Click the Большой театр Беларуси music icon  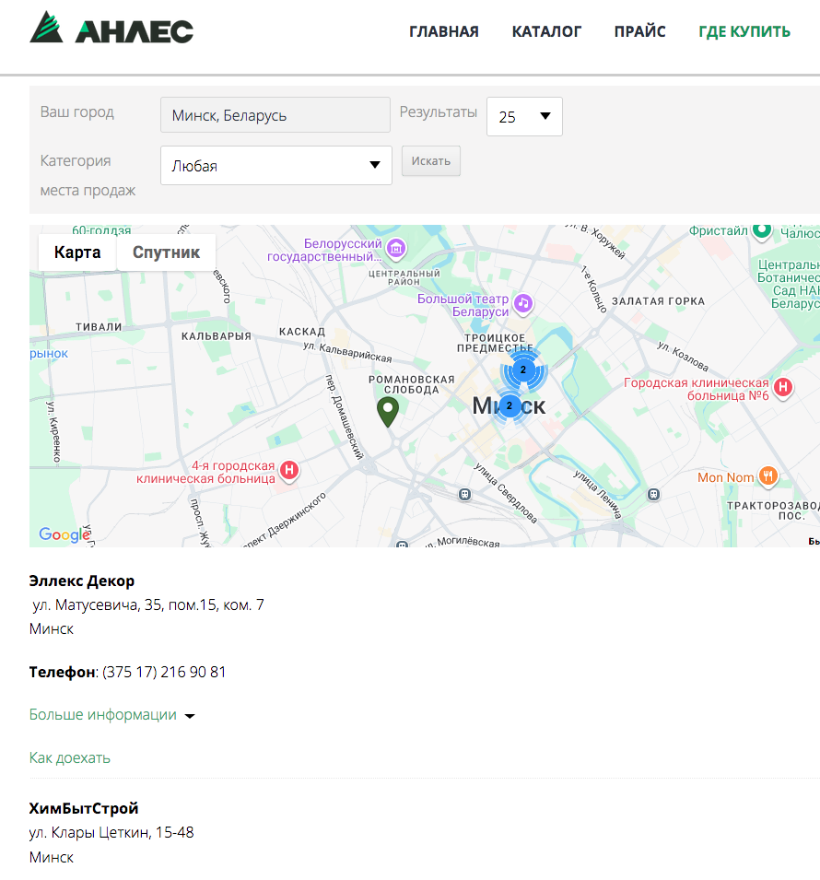523,303
